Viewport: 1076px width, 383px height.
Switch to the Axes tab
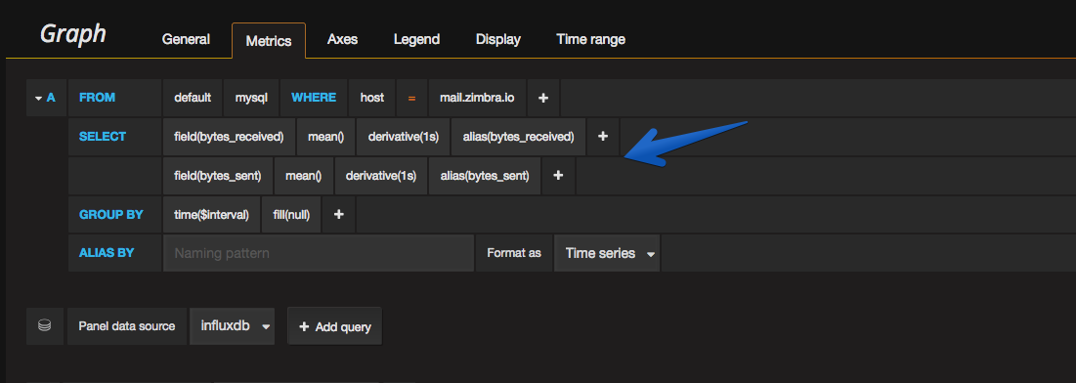point(342,40)
